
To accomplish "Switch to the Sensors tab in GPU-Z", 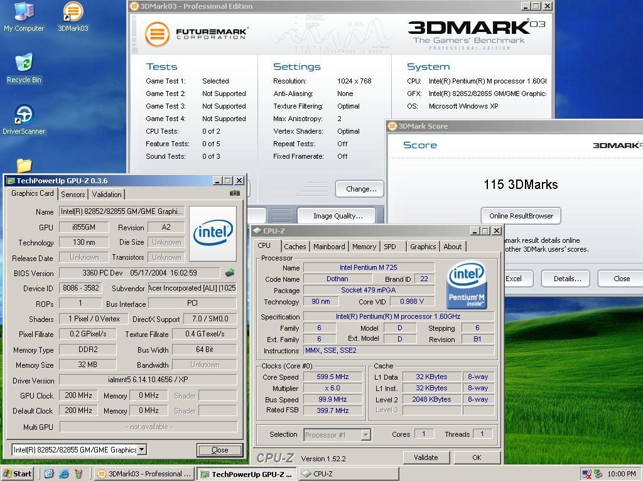I will tap(73, 195).
